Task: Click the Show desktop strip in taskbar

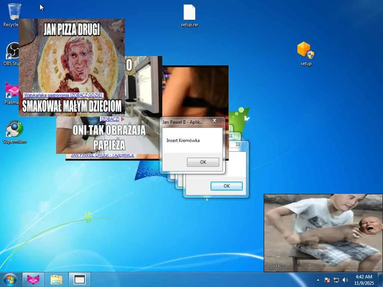Action: [x=380, y=280]
